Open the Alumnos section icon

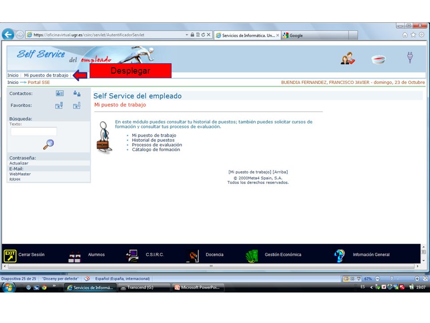pos(74,257)
